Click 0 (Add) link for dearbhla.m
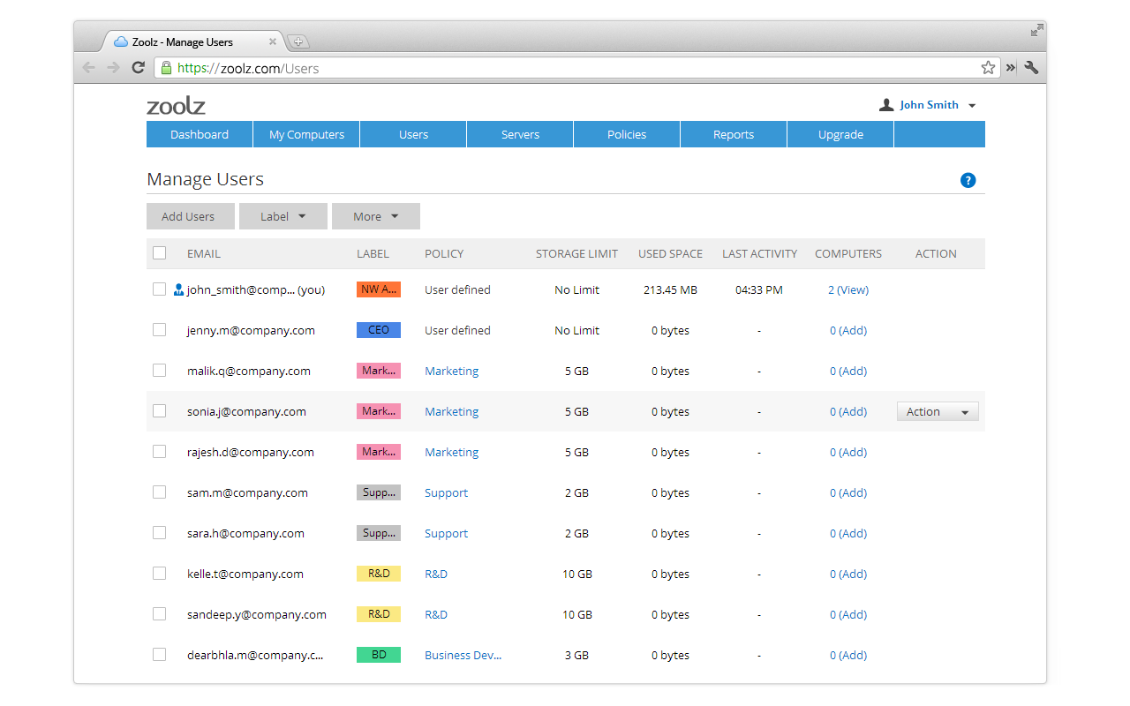Viewport: 1130px width, 706px height. pyautogui.click(x=848, y=655)
